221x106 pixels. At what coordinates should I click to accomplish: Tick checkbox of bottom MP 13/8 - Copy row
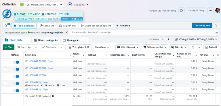pyautogui.click(x=5, y=91)
